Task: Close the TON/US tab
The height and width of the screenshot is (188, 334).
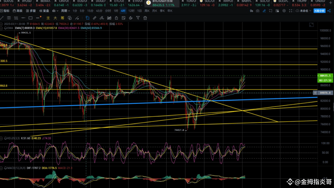Action: (x=183, y=1)
